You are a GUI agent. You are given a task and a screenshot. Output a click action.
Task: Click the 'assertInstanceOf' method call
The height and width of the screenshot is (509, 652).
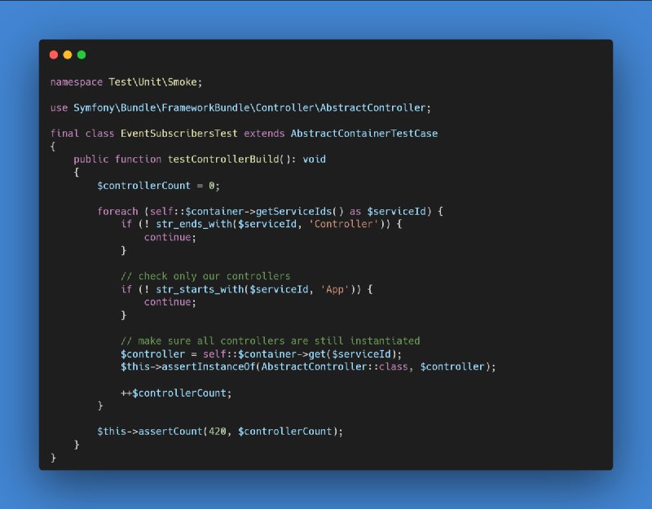tap(209, 366)
